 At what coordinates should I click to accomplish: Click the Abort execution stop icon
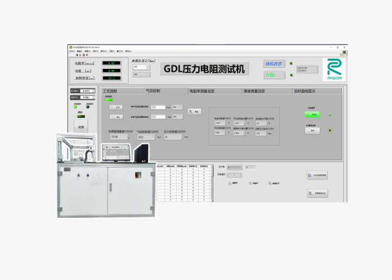point(83,54)
